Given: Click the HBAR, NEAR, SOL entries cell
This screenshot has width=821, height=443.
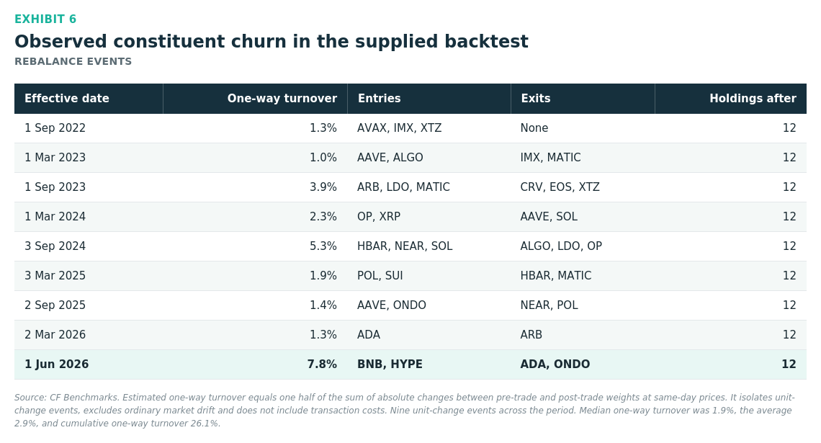Looking at the screenshot, I should point(405,246).
